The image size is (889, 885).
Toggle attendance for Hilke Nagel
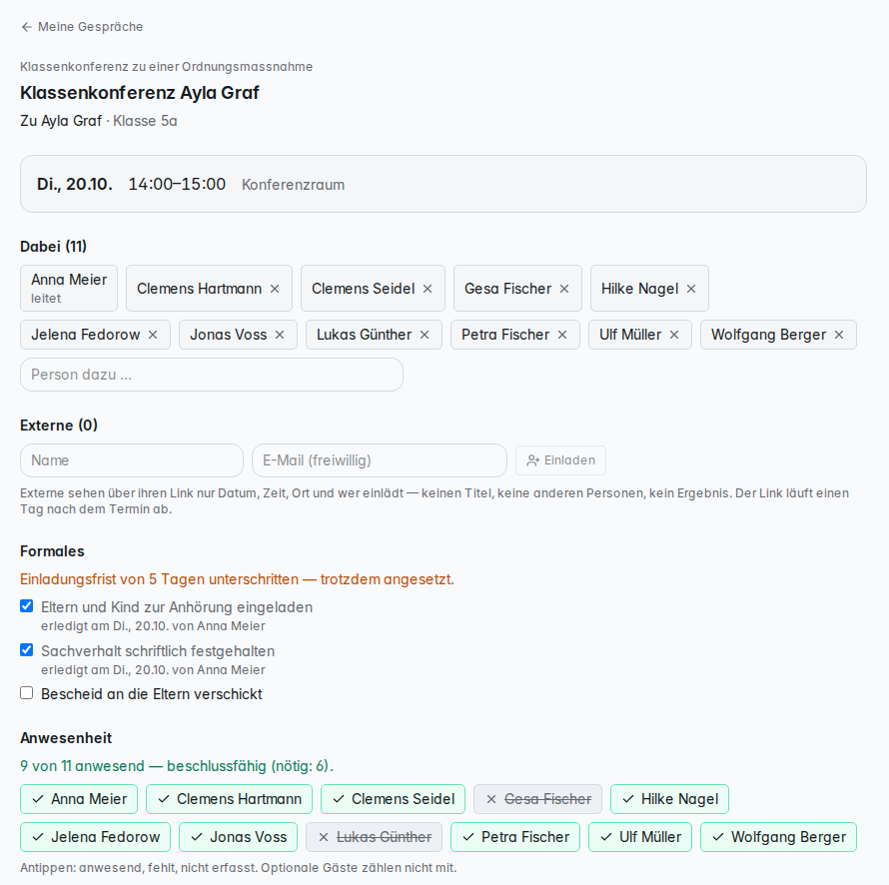click(669, 799)
